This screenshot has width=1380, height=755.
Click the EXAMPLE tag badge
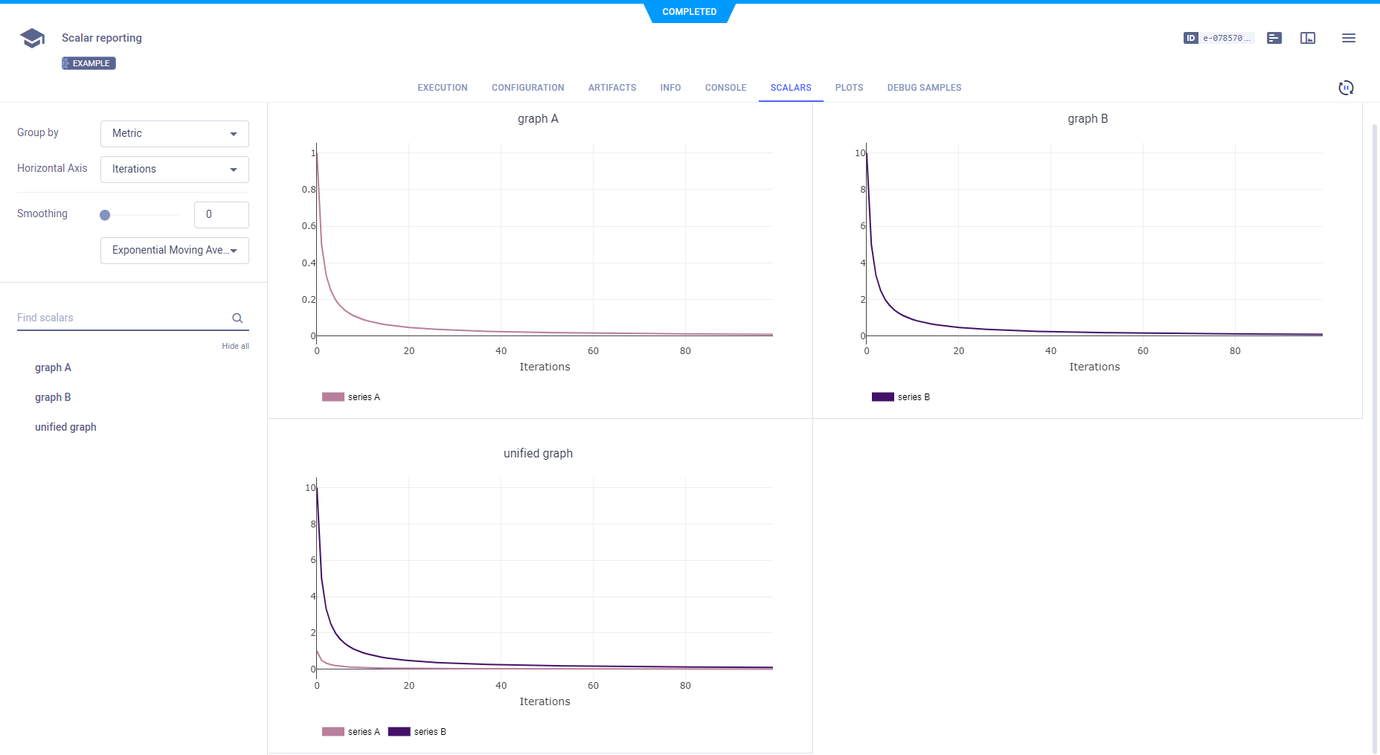89,63
